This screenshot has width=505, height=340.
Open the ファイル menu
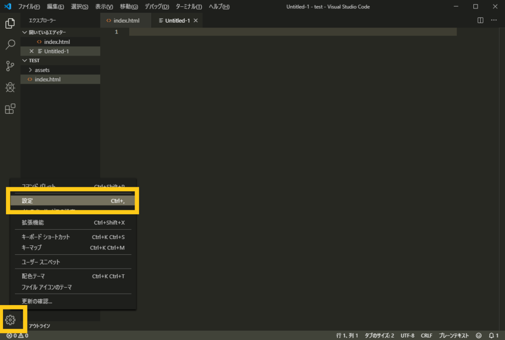click(x=29, y=6)
